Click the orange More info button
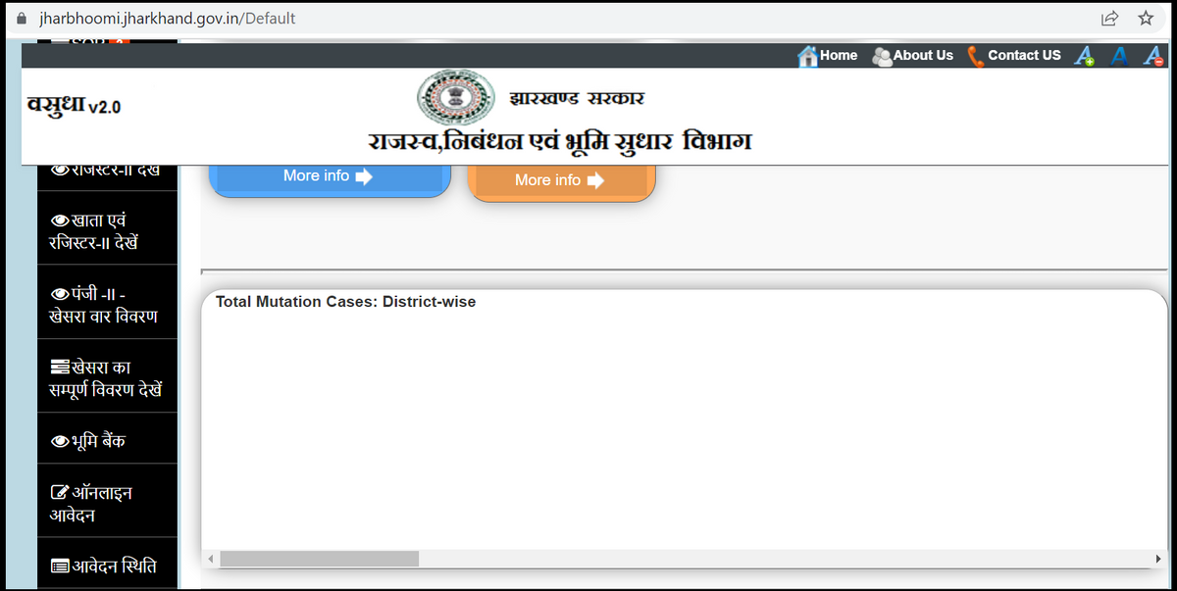The height and width of the screenshot is (591, 1177). coord(562,179)
